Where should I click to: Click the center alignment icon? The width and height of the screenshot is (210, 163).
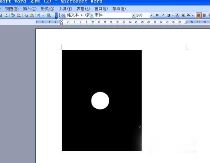205,15
